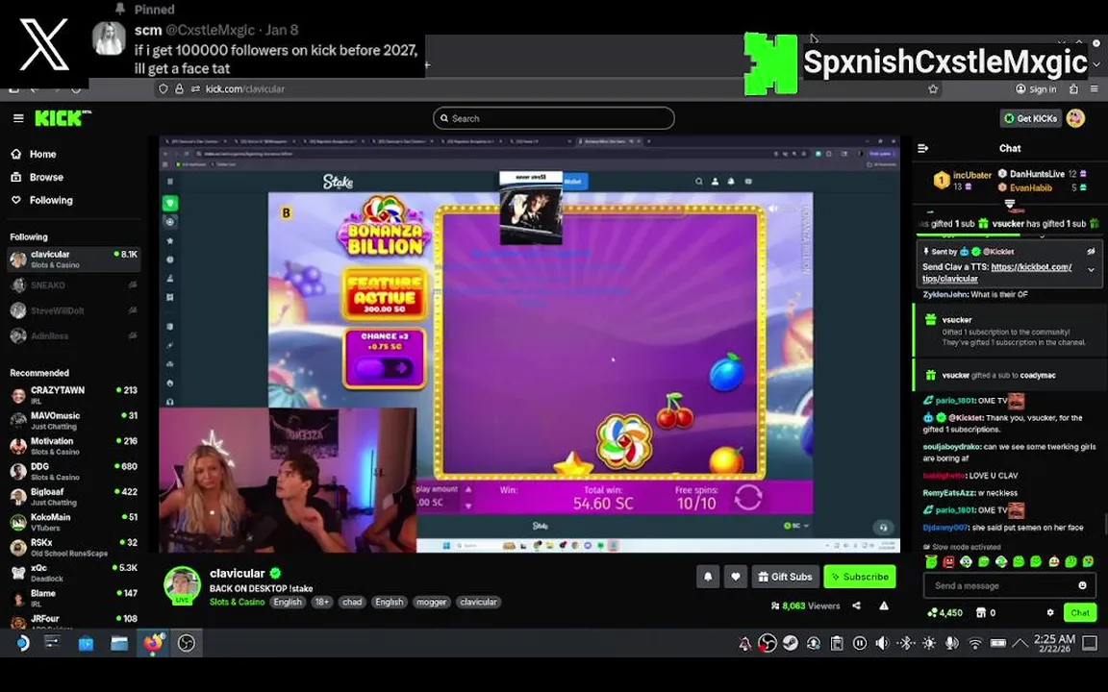Screen dimensions: 1108x692
Task: Open the file manager taskbar icon
Action: point(119,643)
